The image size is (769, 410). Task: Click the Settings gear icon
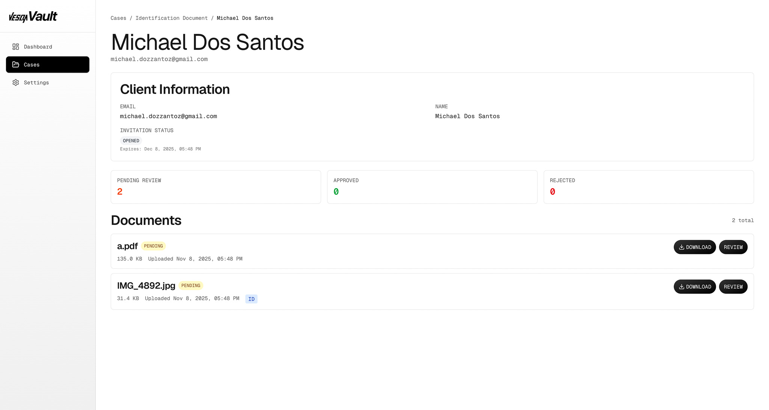pyautogui.click(x=15, y=82)
